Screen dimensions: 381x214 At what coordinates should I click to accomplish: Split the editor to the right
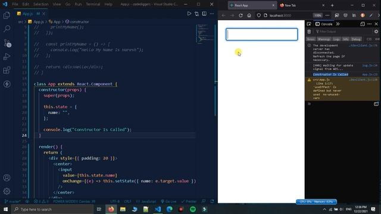click(204, 14)
